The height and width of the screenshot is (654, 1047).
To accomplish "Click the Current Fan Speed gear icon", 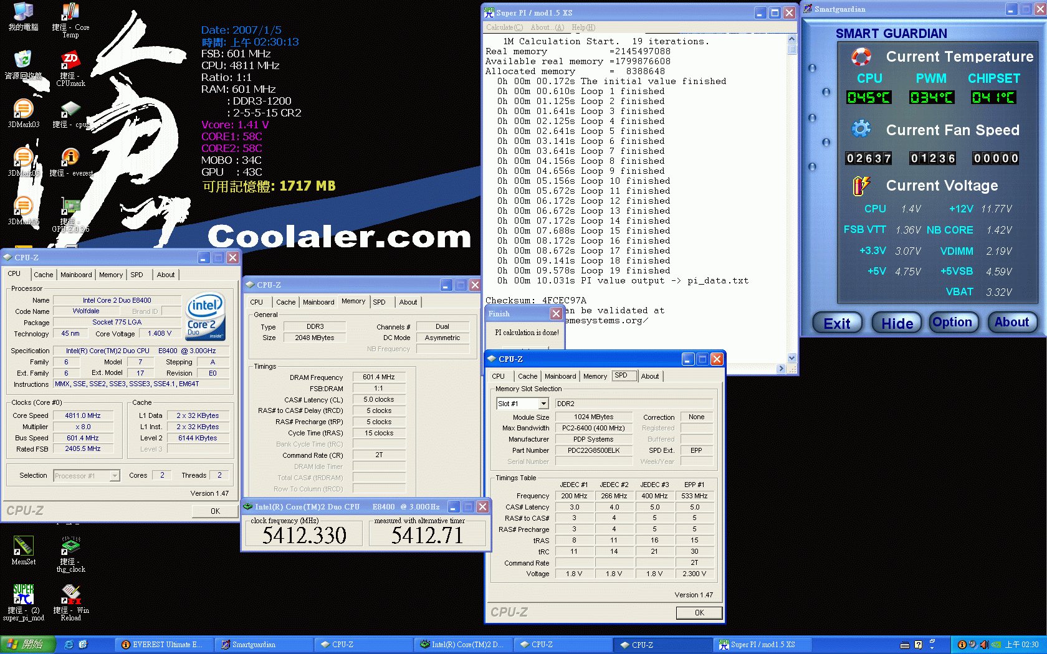I will tap(861, 129).
